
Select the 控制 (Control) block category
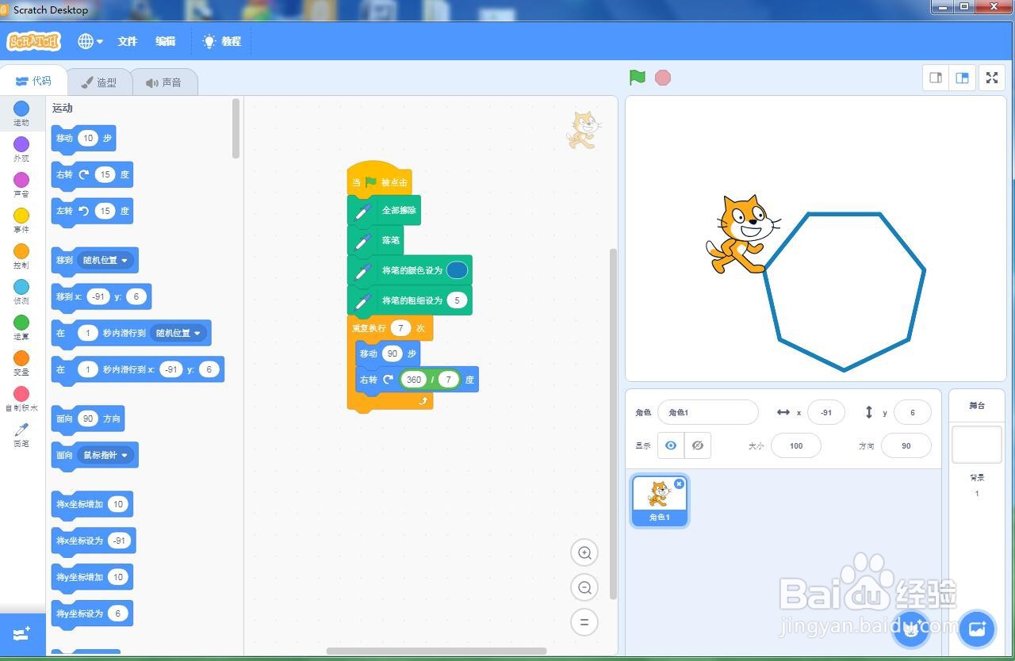coord(21,255)
